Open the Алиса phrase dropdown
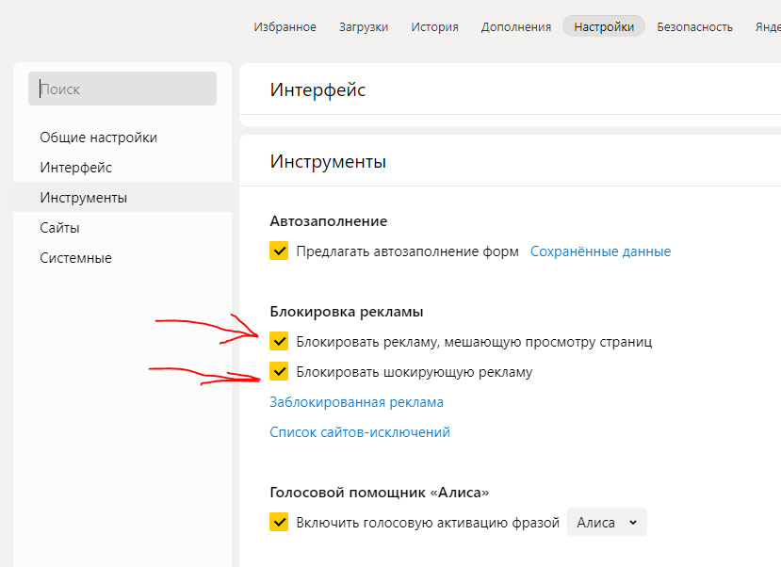 [x=607, y=522]
